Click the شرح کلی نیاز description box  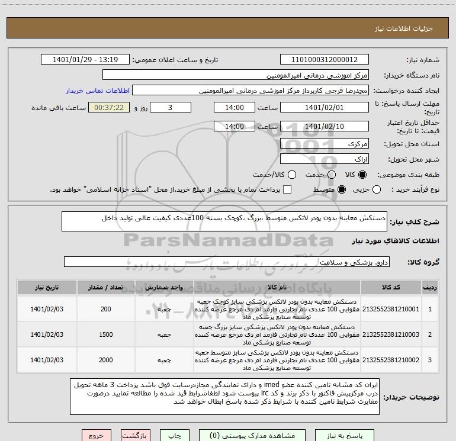pos(224,221)
